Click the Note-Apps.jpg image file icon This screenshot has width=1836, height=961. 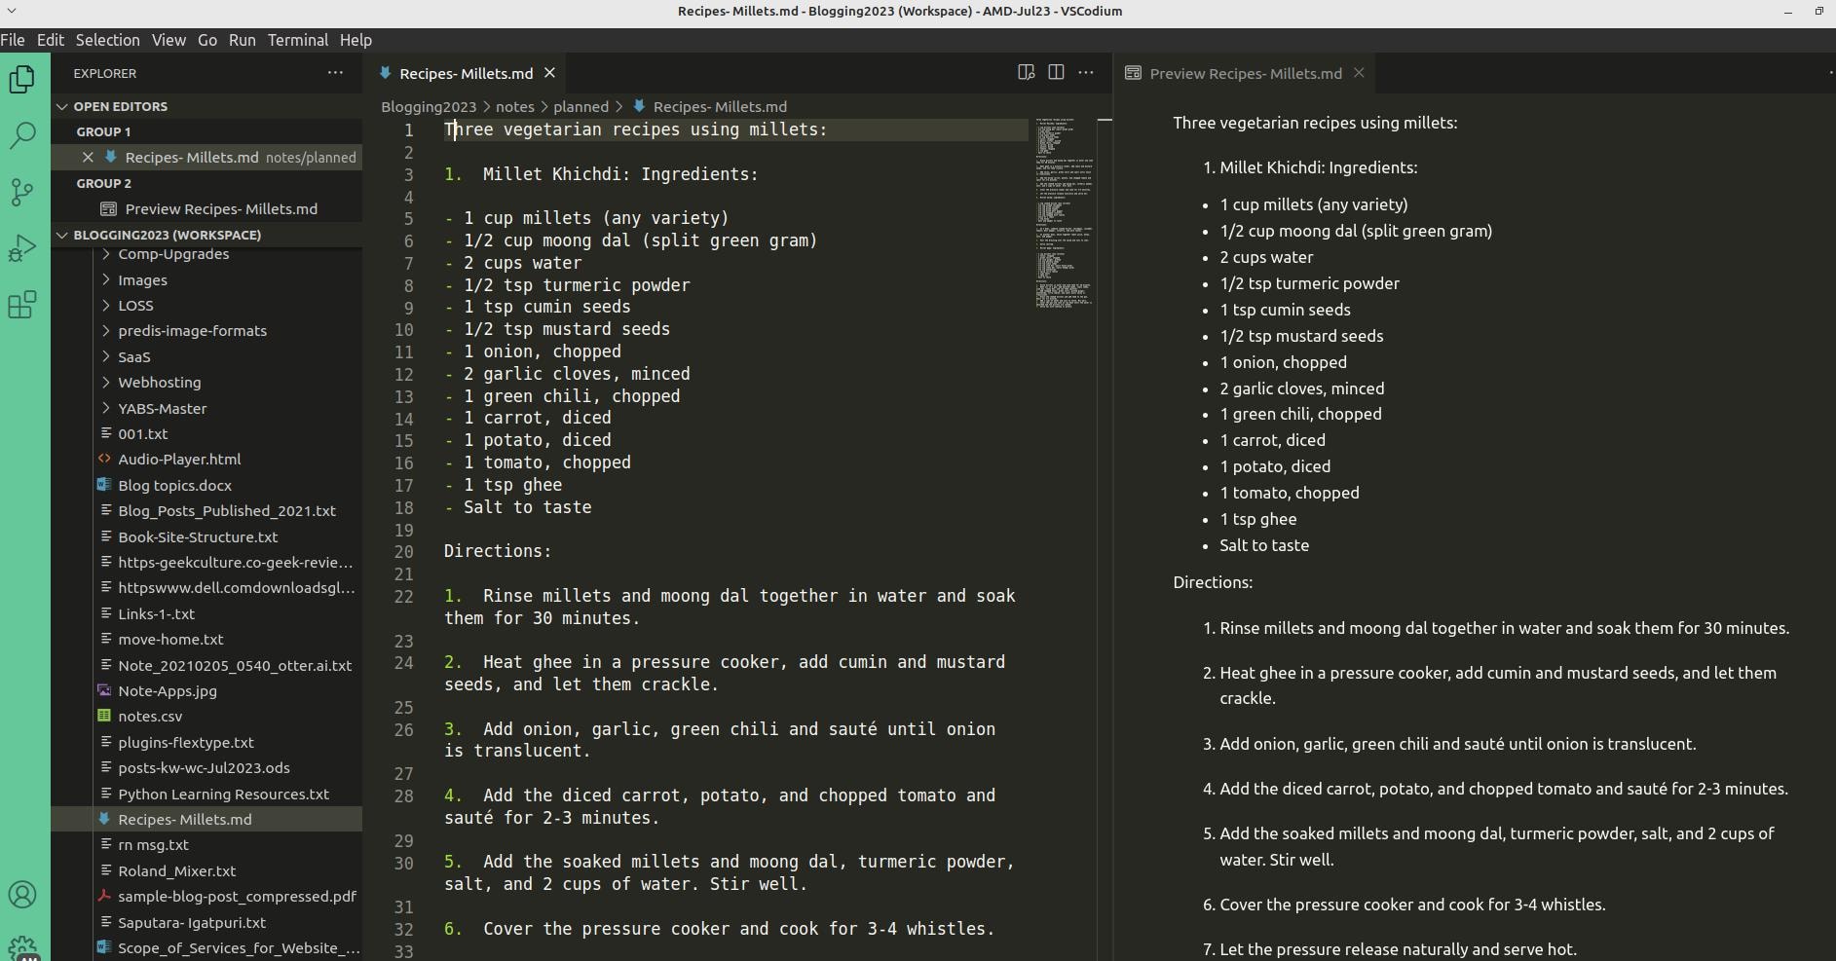(104, 690)
